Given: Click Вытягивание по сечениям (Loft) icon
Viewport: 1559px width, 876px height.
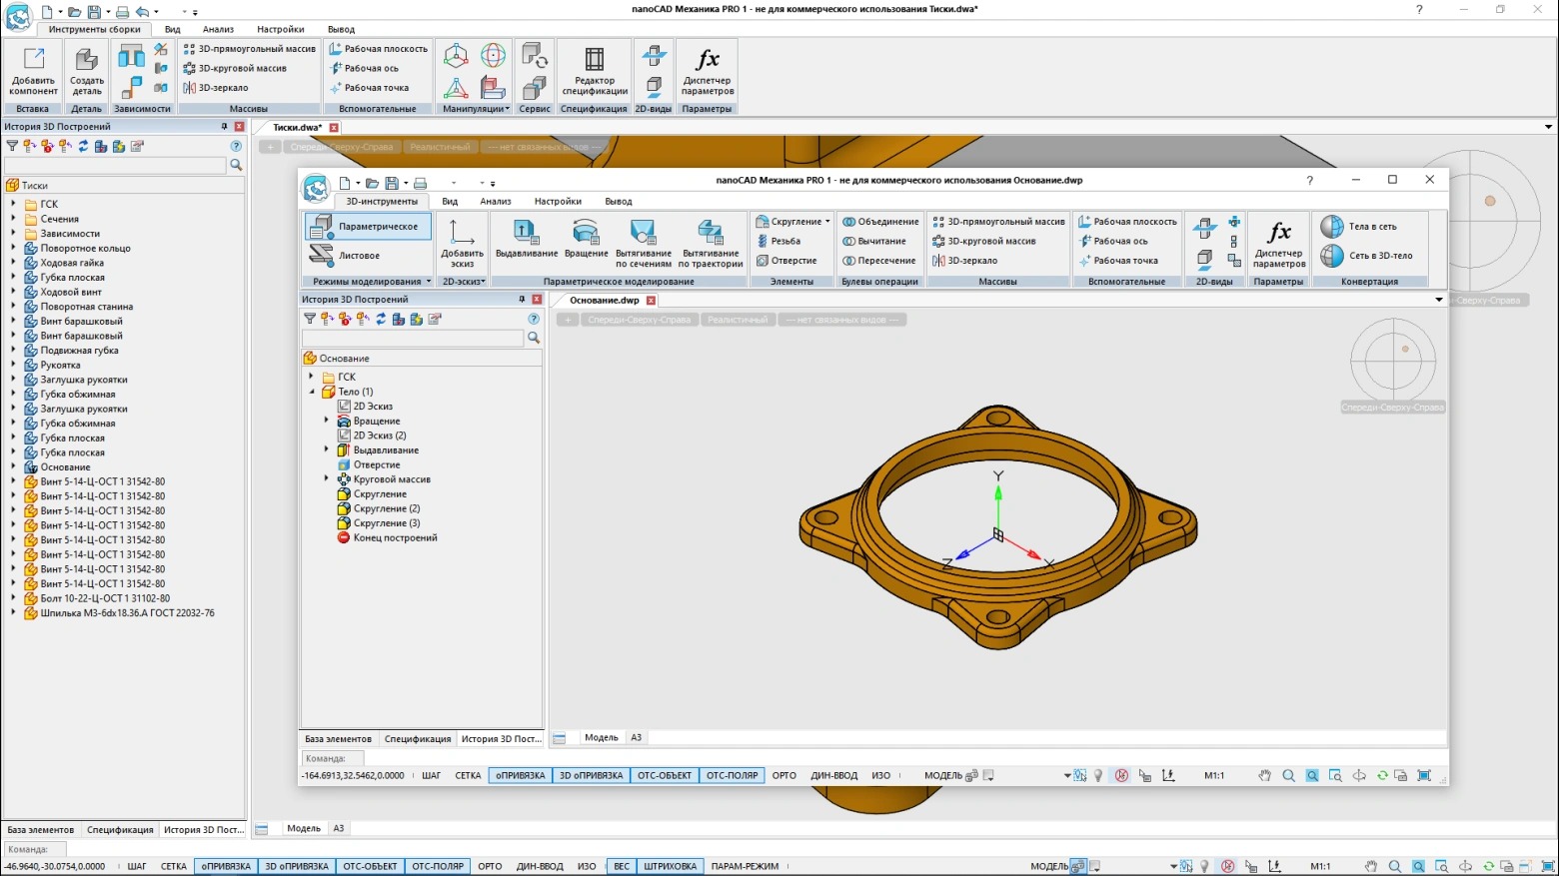Looking at the screenshot, I should [x=643, y=233].
